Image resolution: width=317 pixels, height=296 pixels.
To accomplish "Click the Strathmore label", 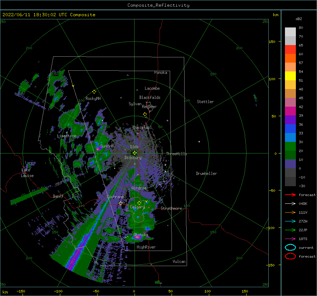I will [171, 208].
